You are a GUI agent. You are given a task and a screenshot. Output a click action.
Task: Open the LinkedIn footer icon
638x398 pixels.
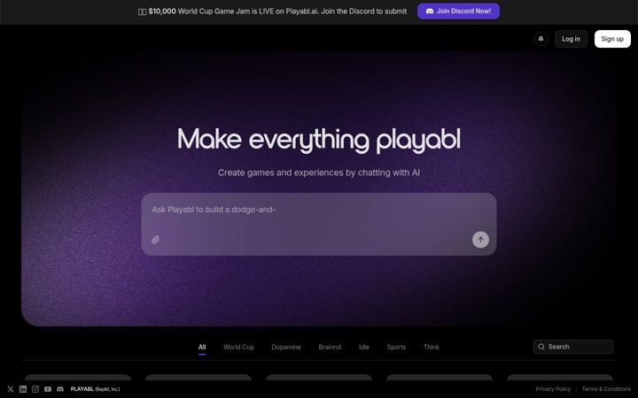[23, 389]
